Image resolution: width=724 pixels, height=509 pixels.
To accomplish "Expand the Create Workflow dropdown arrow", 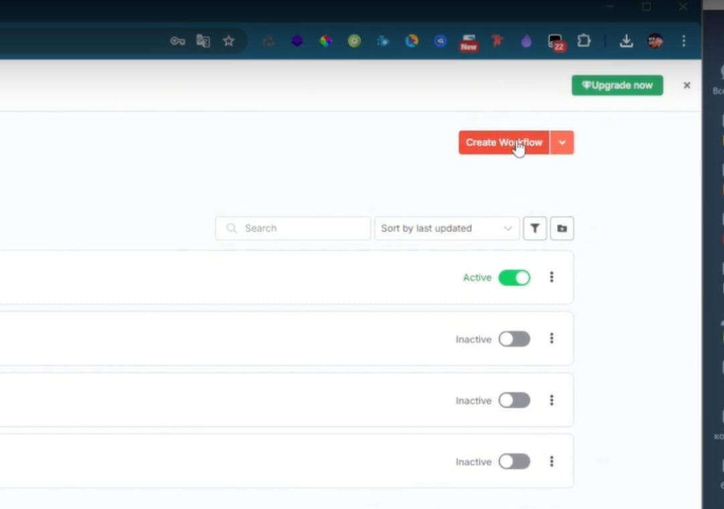I will pos(562,143).
